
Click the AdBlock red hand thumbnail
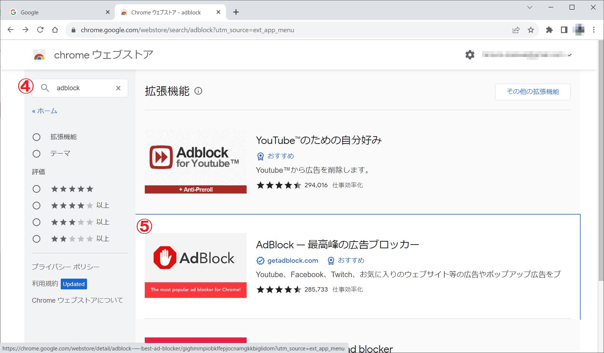coord(196,265)
